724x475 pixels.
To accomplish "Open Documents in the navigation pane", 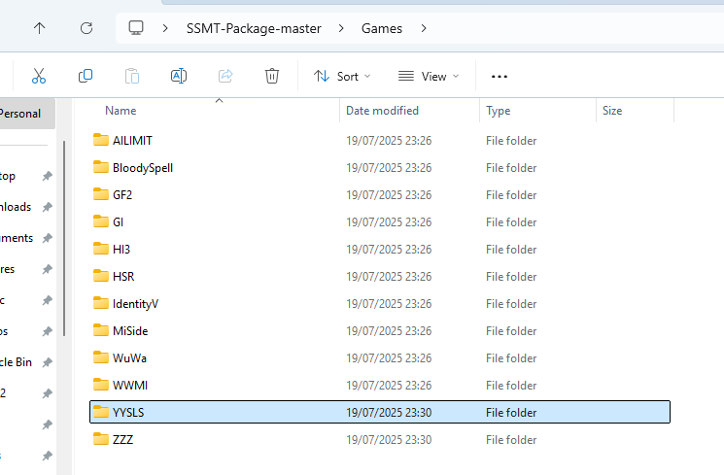I will point(17,238).
